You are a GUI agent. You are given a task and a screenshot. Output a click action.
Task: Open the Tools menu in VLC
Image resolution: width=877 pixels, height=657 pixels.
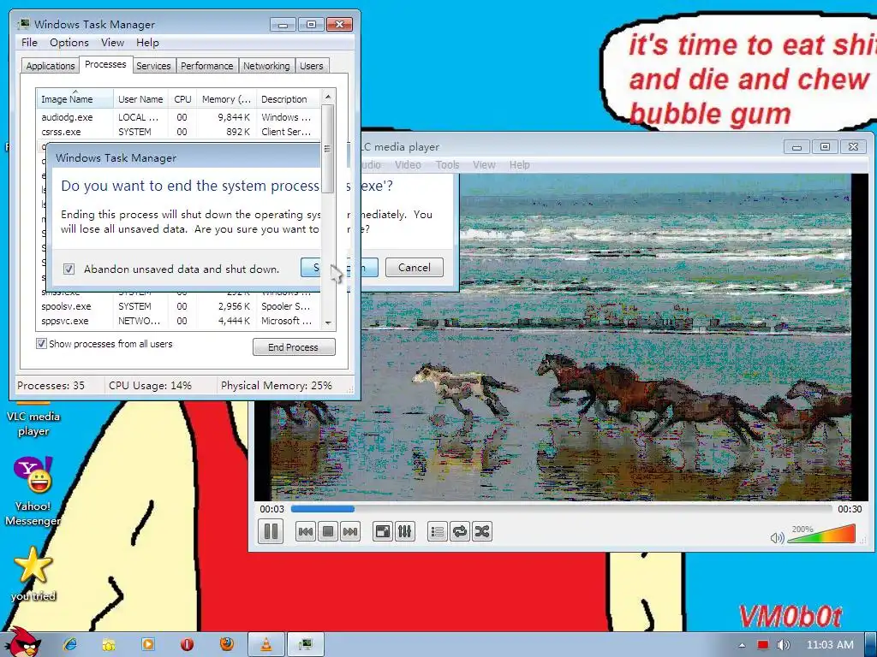point(447,165)
